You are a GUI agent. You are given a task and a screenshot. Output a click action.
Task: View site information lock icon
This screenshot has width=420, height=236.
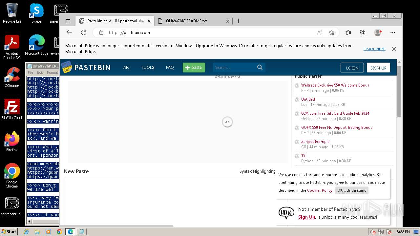tap(101, 32)
